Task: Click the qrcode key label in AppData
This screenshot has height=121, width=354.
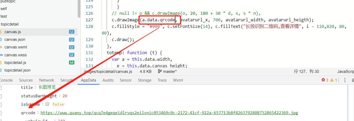Action: pyautogui.click(x=28, y=113)
